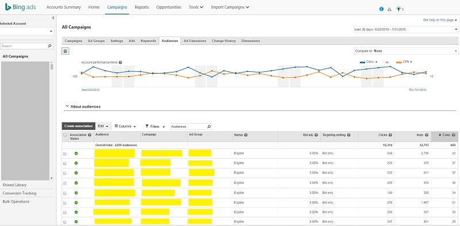460x226 pixels.
Task: Click green status icon in 205 clicks row
Action: (76, 183)
